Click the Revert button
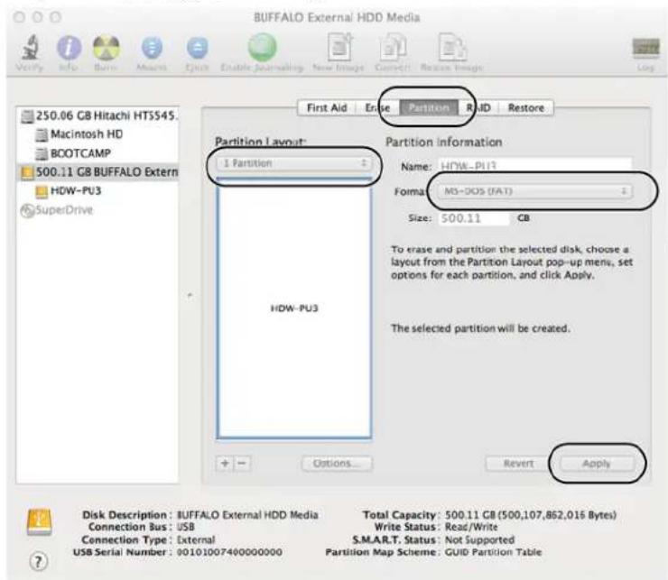Screen dimensions: 668x580 coord(518,464)
